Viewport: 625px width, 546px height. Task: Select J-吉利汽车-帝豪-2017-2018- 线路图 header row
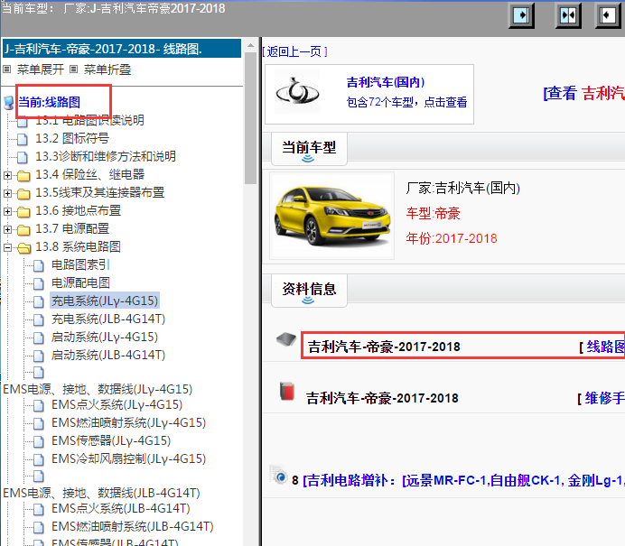coord(122,49)
